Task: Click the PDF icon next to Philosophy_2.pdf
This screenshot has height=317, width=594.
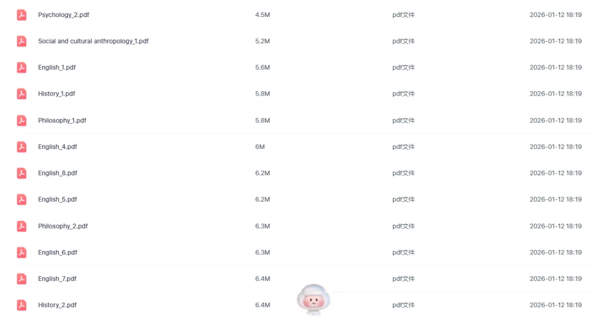Action: (21, 226)
